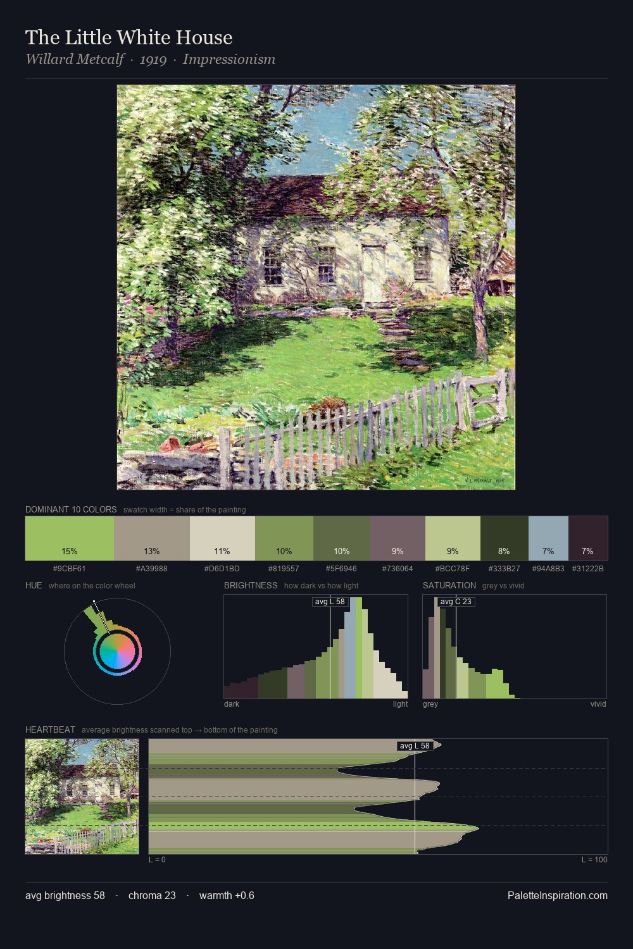
Task: Click the hue color wheel
Action: click(117, 651)
